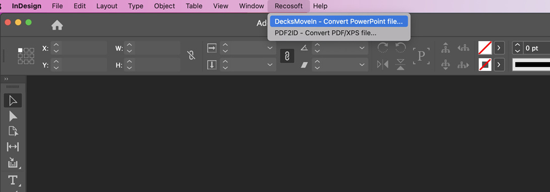Expand the Fill swatch options arrow
This screenshot has height=192, width=550.
click(500, 48)
